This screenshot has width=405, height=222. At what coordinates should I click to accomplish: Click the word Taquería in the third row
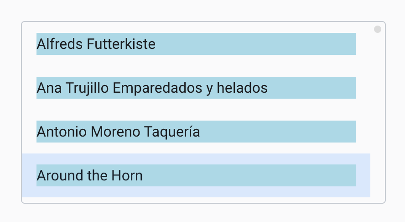point(172,132)
